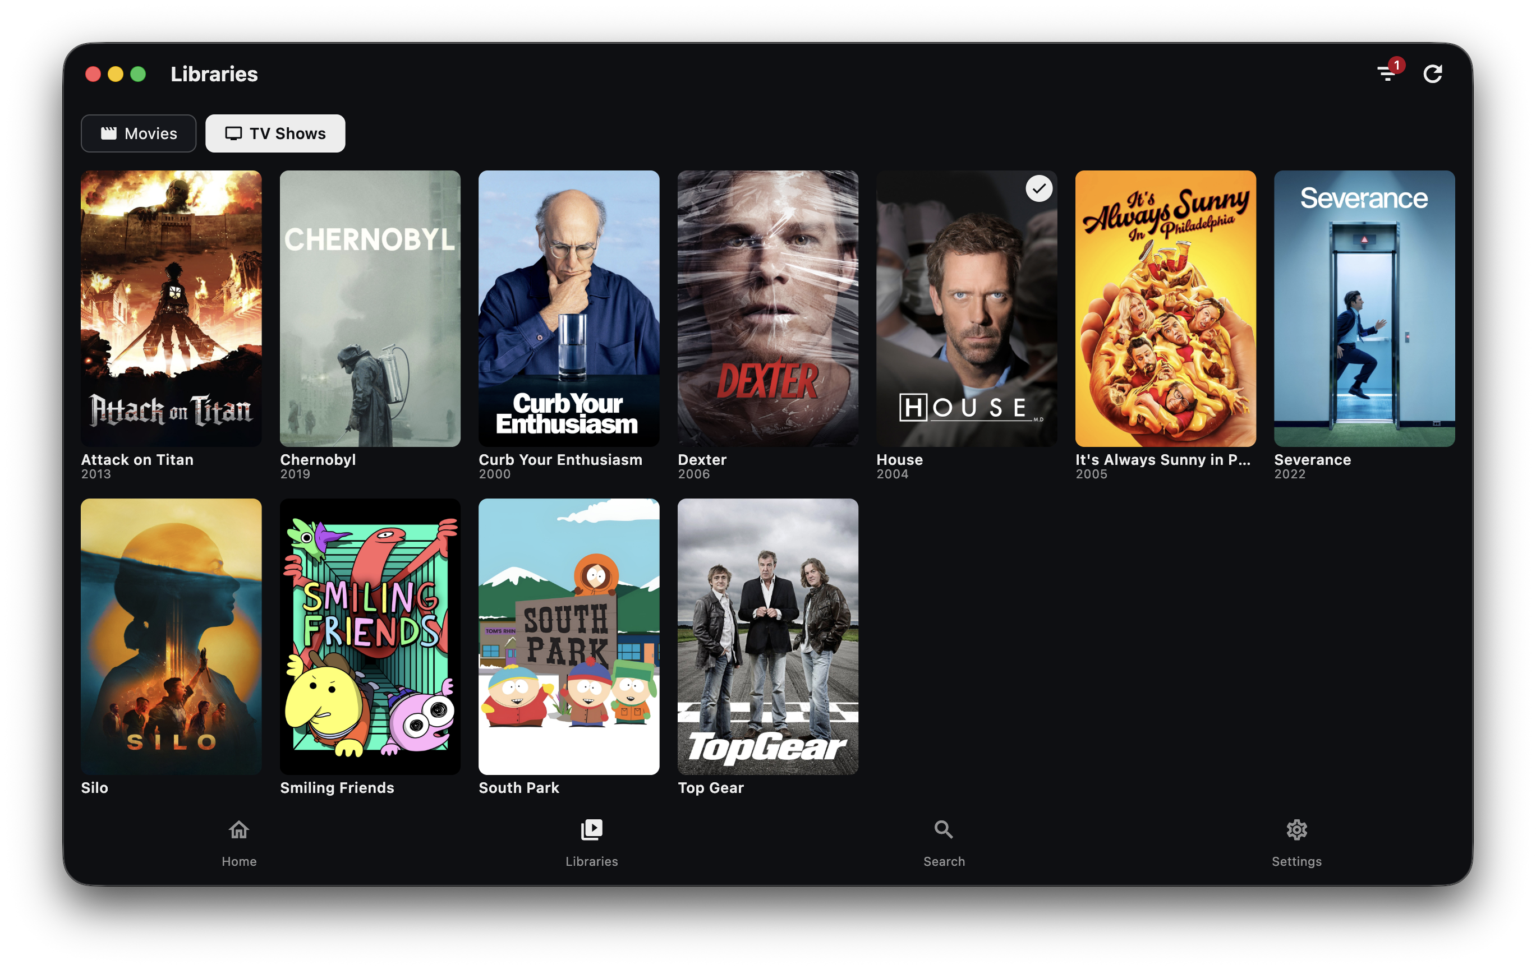Toggle watched checkmark on House poster
The width and height of the screenshot is (1536, 969).
pos(1039,189)
